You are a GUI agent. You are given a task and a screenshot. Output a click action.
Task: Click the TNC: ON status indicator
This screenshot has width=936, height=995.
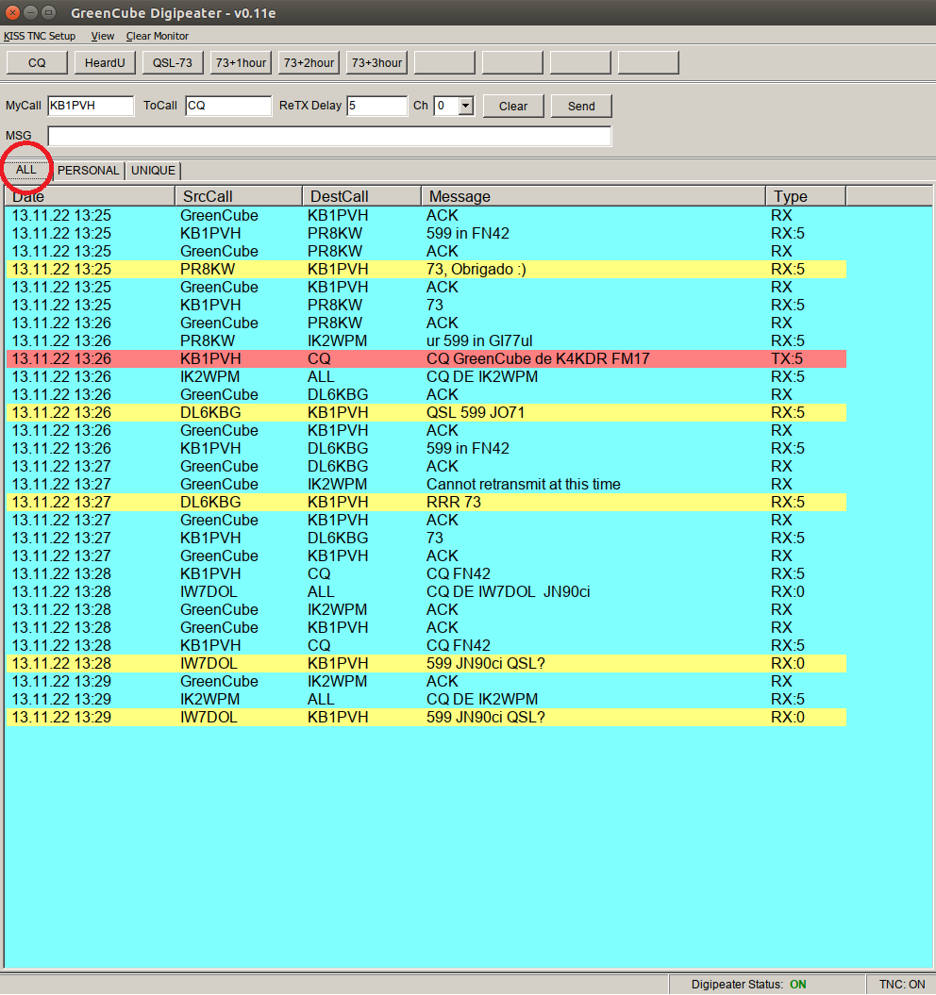point(902,985)
